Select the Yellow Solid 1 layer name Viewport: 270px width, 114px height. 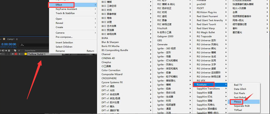pos(37,54)
